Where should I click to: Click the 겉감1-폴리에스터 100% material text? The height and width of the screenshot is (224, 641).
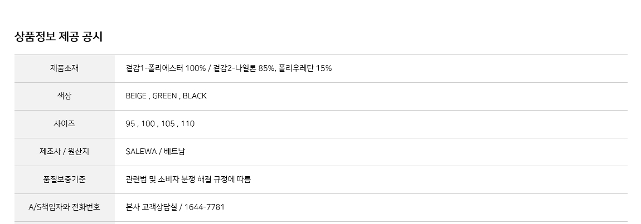[165, 68]
